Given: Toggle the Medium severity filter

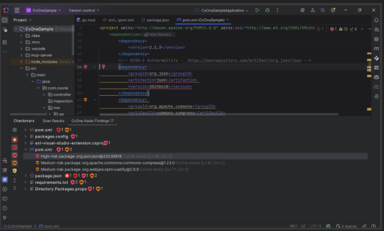Looking at the screenshot, I should click(15, 163).
